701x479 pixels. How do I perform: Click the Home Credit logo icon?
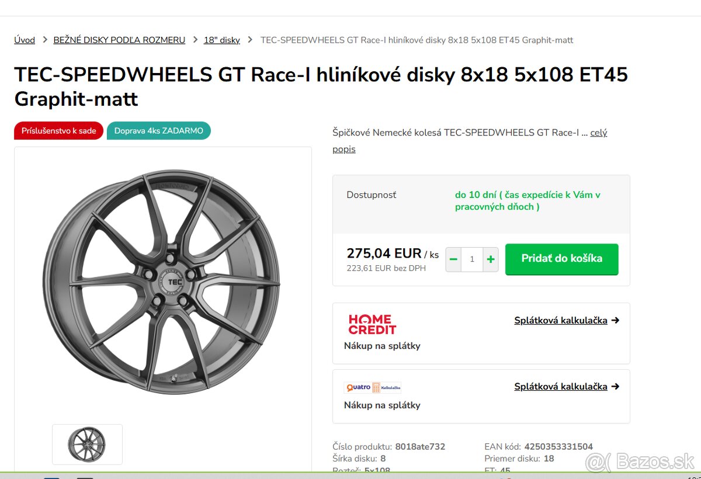372,323
